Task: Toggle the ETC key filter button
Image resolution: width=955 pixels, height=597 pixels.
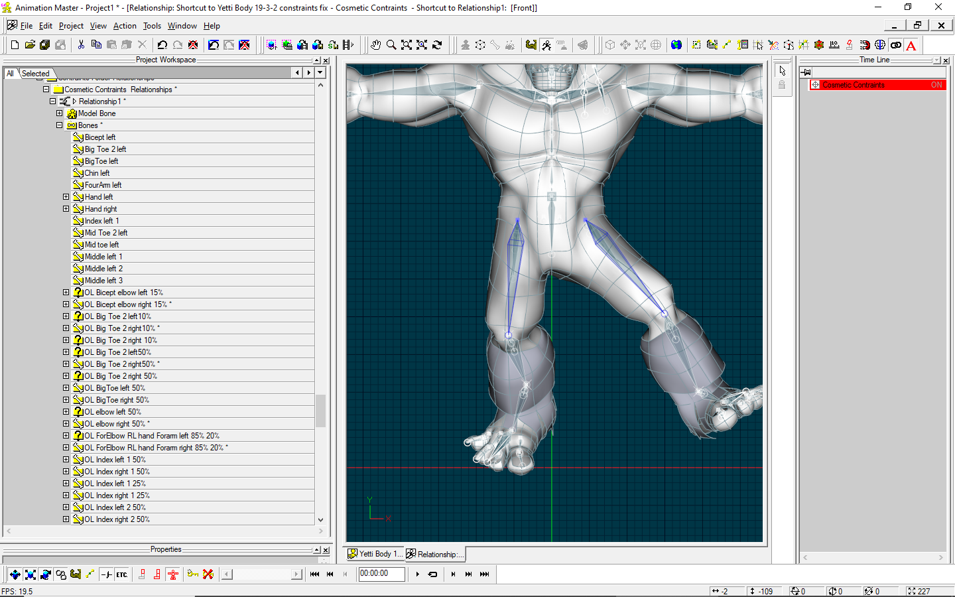Action: click(x=122, y=574)
